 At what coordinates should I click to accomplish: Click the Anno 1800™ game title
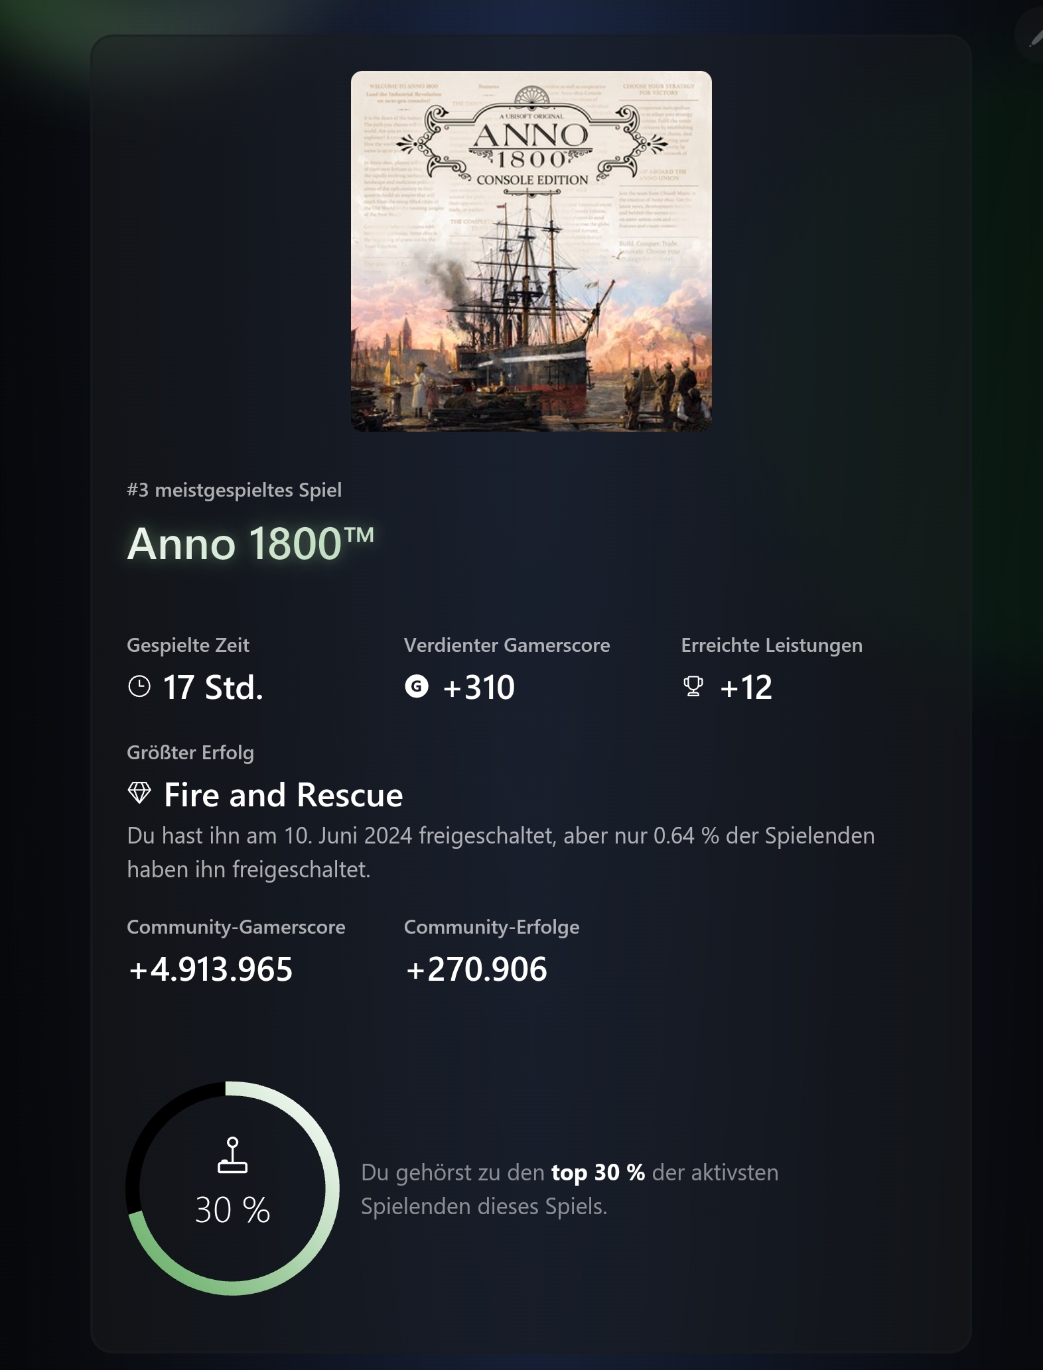tap(251, 544)
